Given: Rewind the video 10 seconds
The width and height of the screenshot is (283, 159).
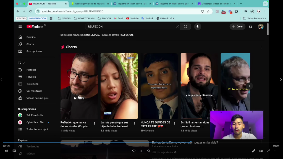Looking at the screenshot, I should (134, 151).
